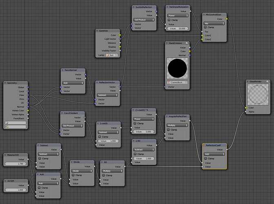Open Dot Product dropdown in SunDotReflection
274x204 pixels.
pyautogui.click(x=144, y=20)
